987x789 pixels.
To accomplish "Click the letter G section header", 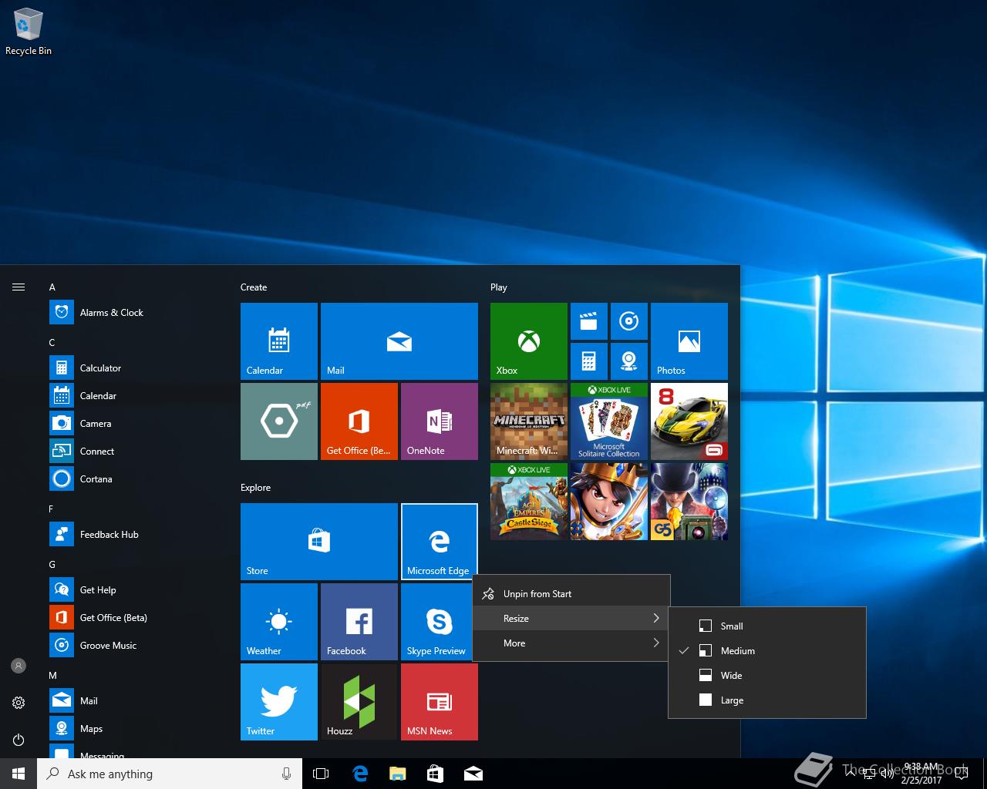I will click(52, 565).
